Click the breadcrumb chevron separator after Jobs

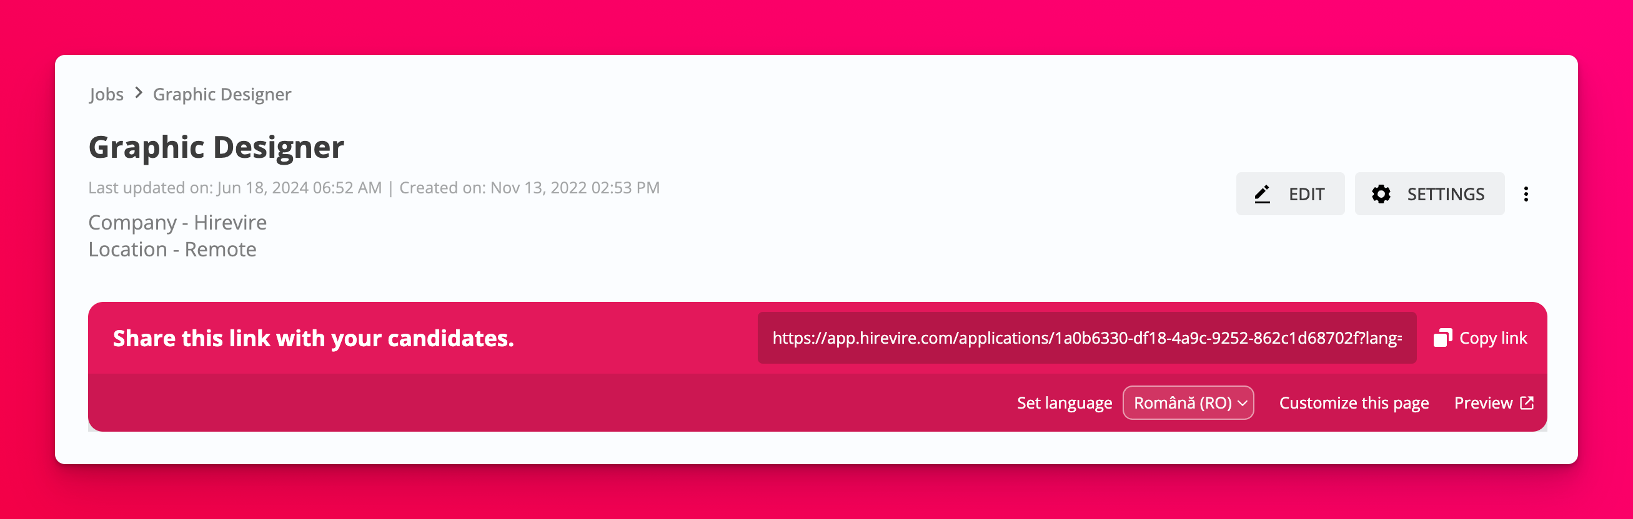coord(139,94)
